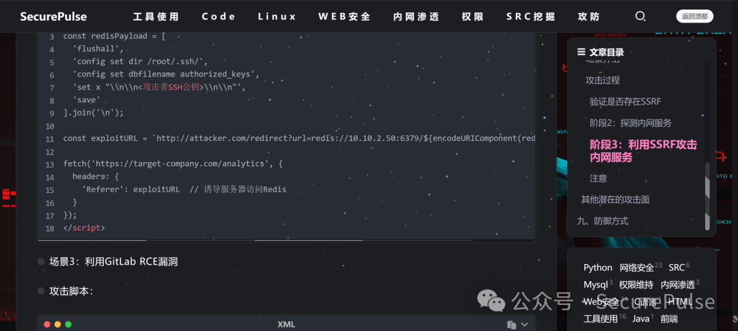The width and height of the screenshot is (738, 331).
Task: Open the SRC挖掘 navigation menu
Action: pyautogui.click(x=531, y=17)
